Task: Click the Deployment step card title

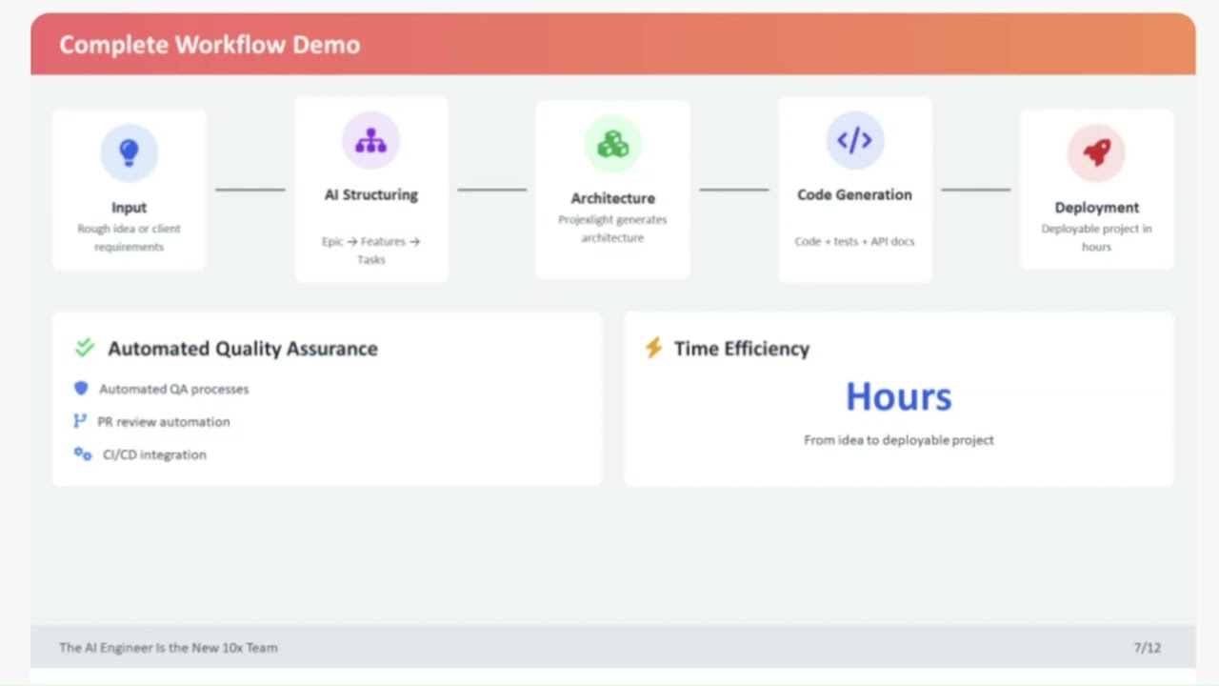Action: [1096, 208]
